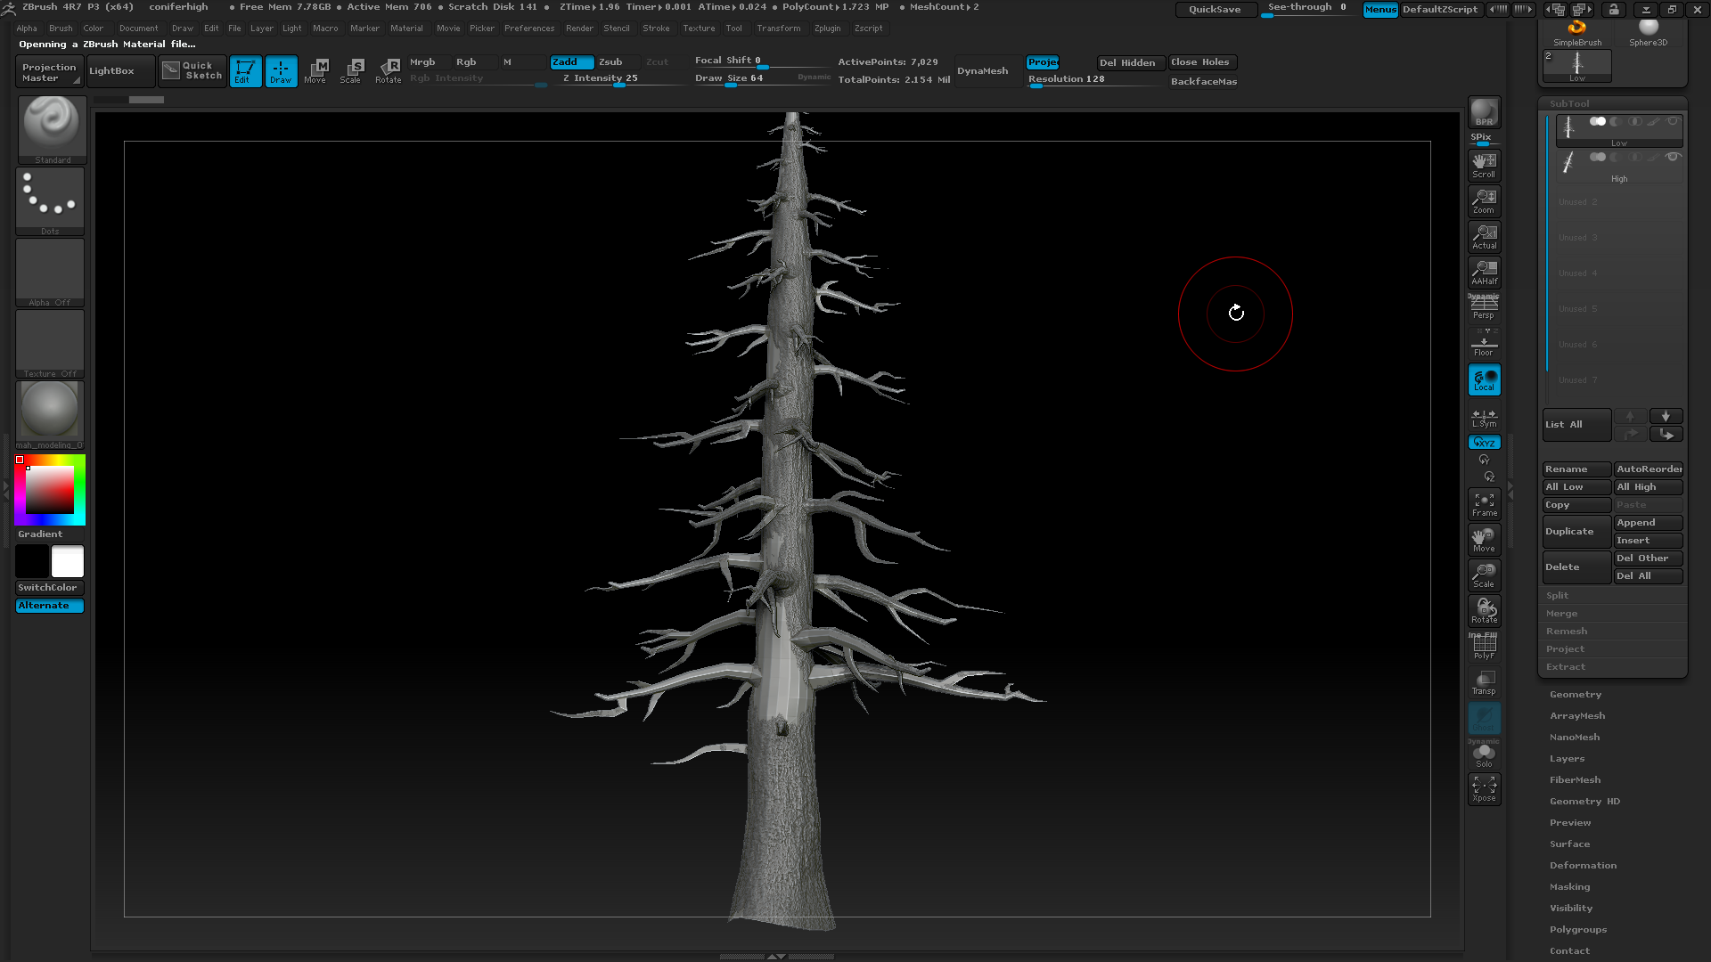
Task: Expand the Split section in SubTool
Action: click(1557, 596)
